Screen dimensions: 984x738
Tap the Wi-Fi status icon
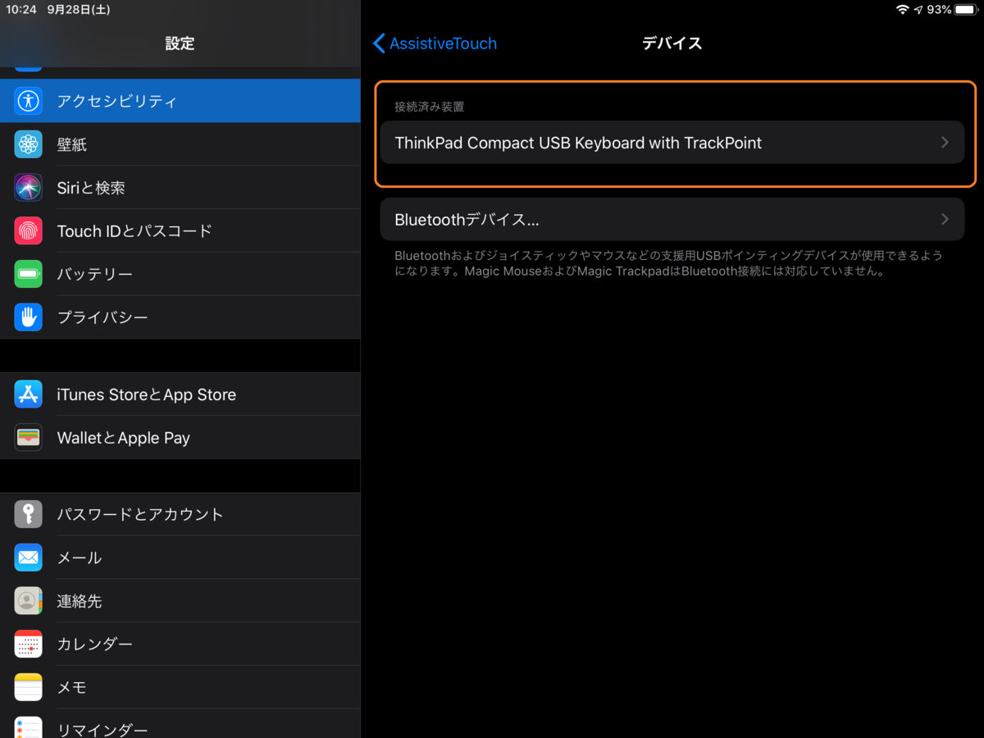coord(903,10)
